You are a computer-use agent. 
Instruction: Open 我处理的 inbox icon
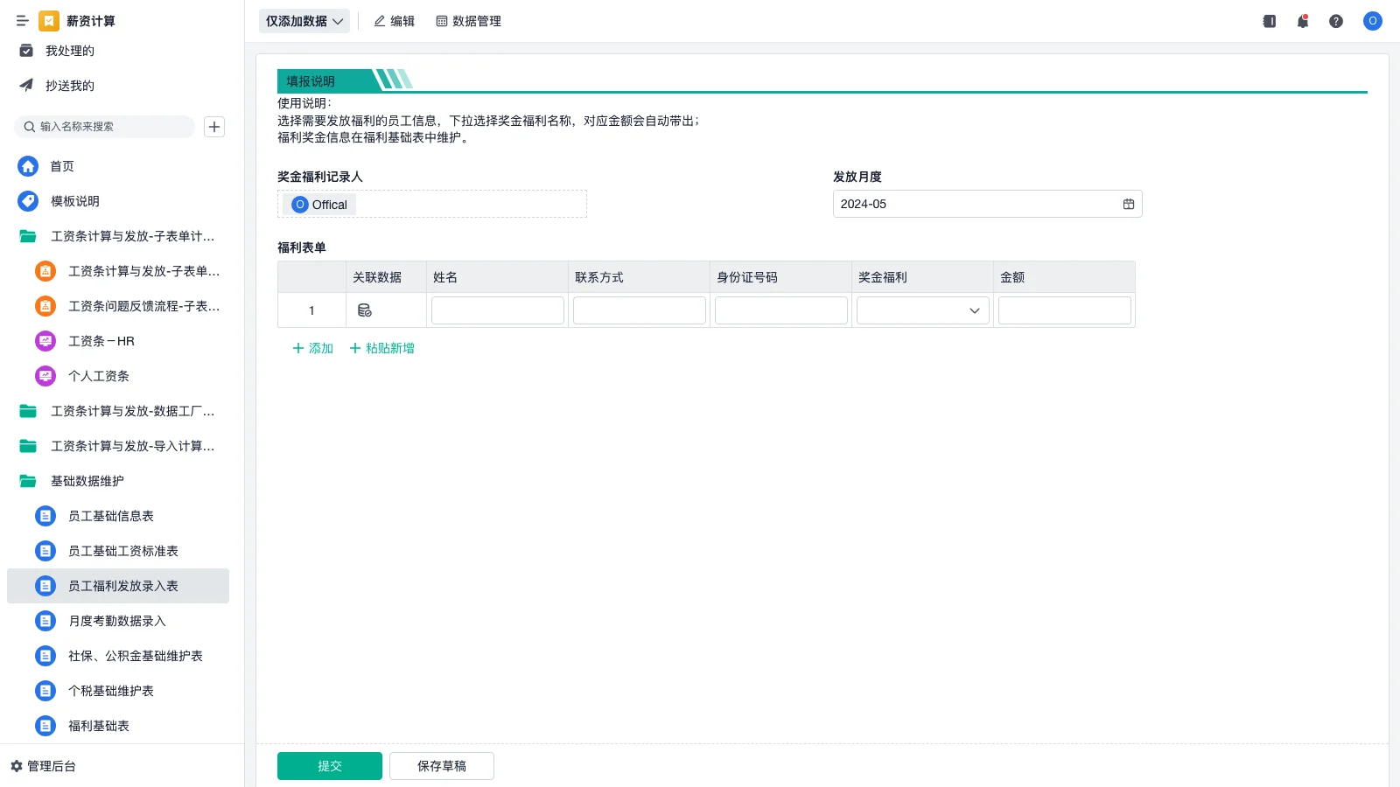coord(26,51)
